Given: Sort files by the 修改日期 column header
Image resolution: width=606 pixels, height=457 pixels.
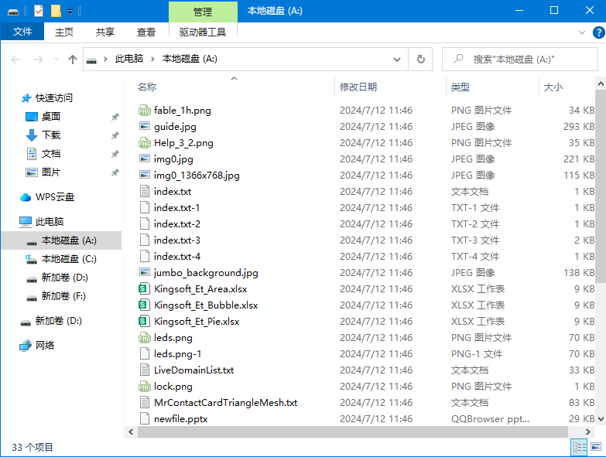Looking at the screenshot, I should tap(358, 87).
